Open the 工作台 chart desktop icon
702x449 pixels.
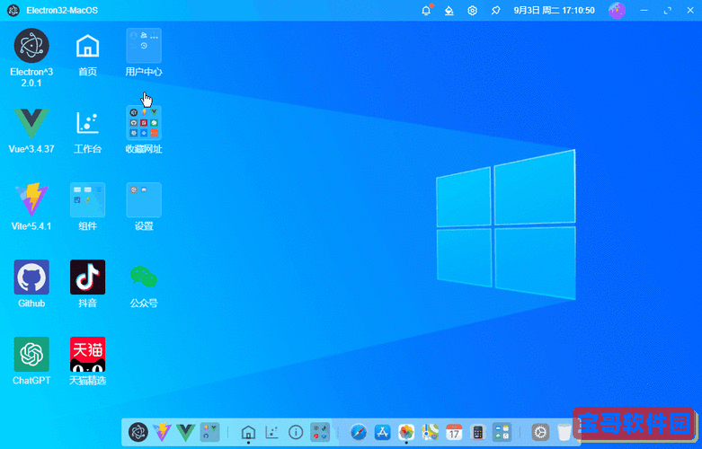pos(88,123)
